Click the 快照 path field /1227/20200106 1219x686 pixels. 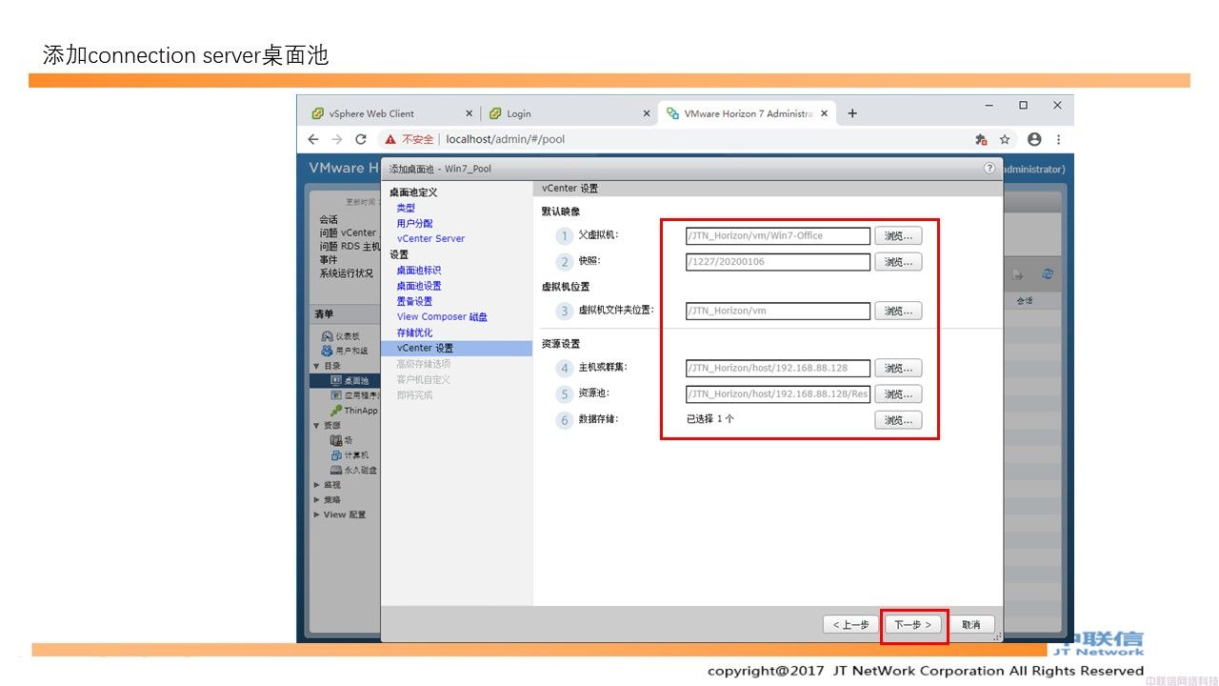pyautogui.click(x=777, y=262)
